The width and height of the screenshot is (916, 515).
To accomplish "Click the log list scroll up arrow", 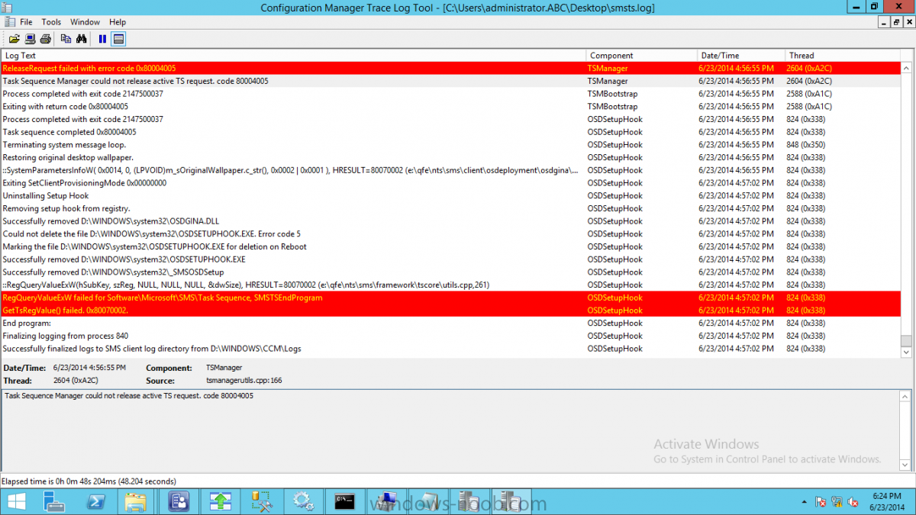I will [906, 67].
